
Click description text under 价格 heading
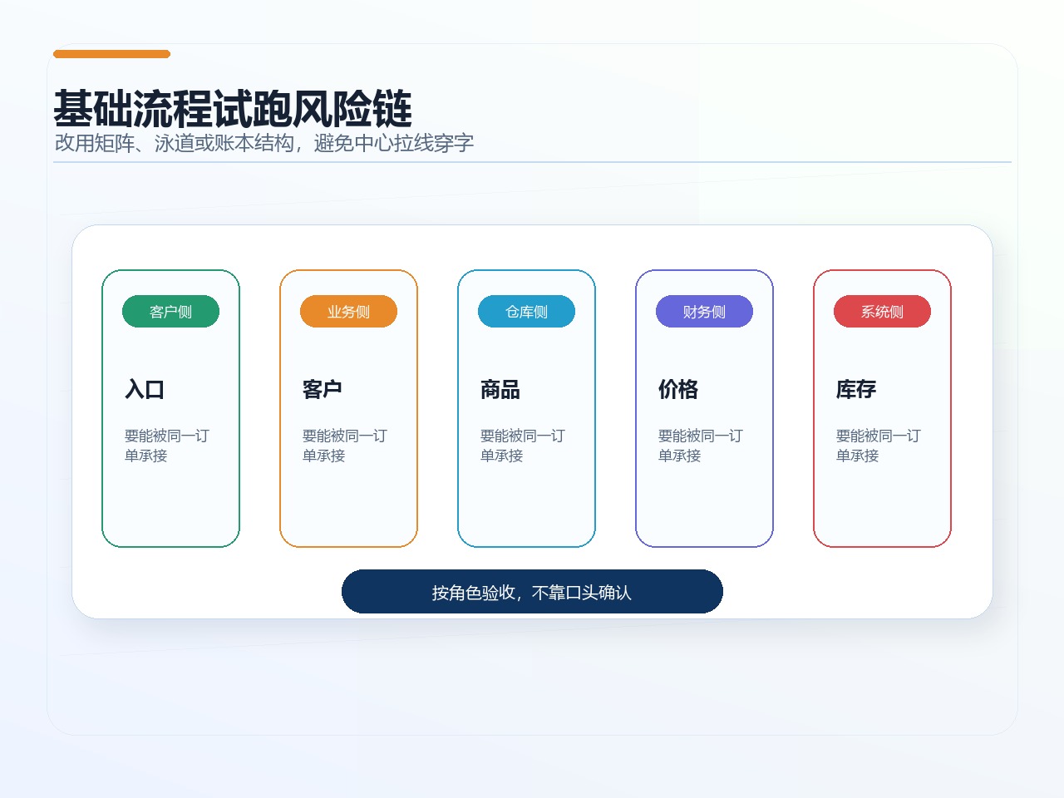coord(701,446)
